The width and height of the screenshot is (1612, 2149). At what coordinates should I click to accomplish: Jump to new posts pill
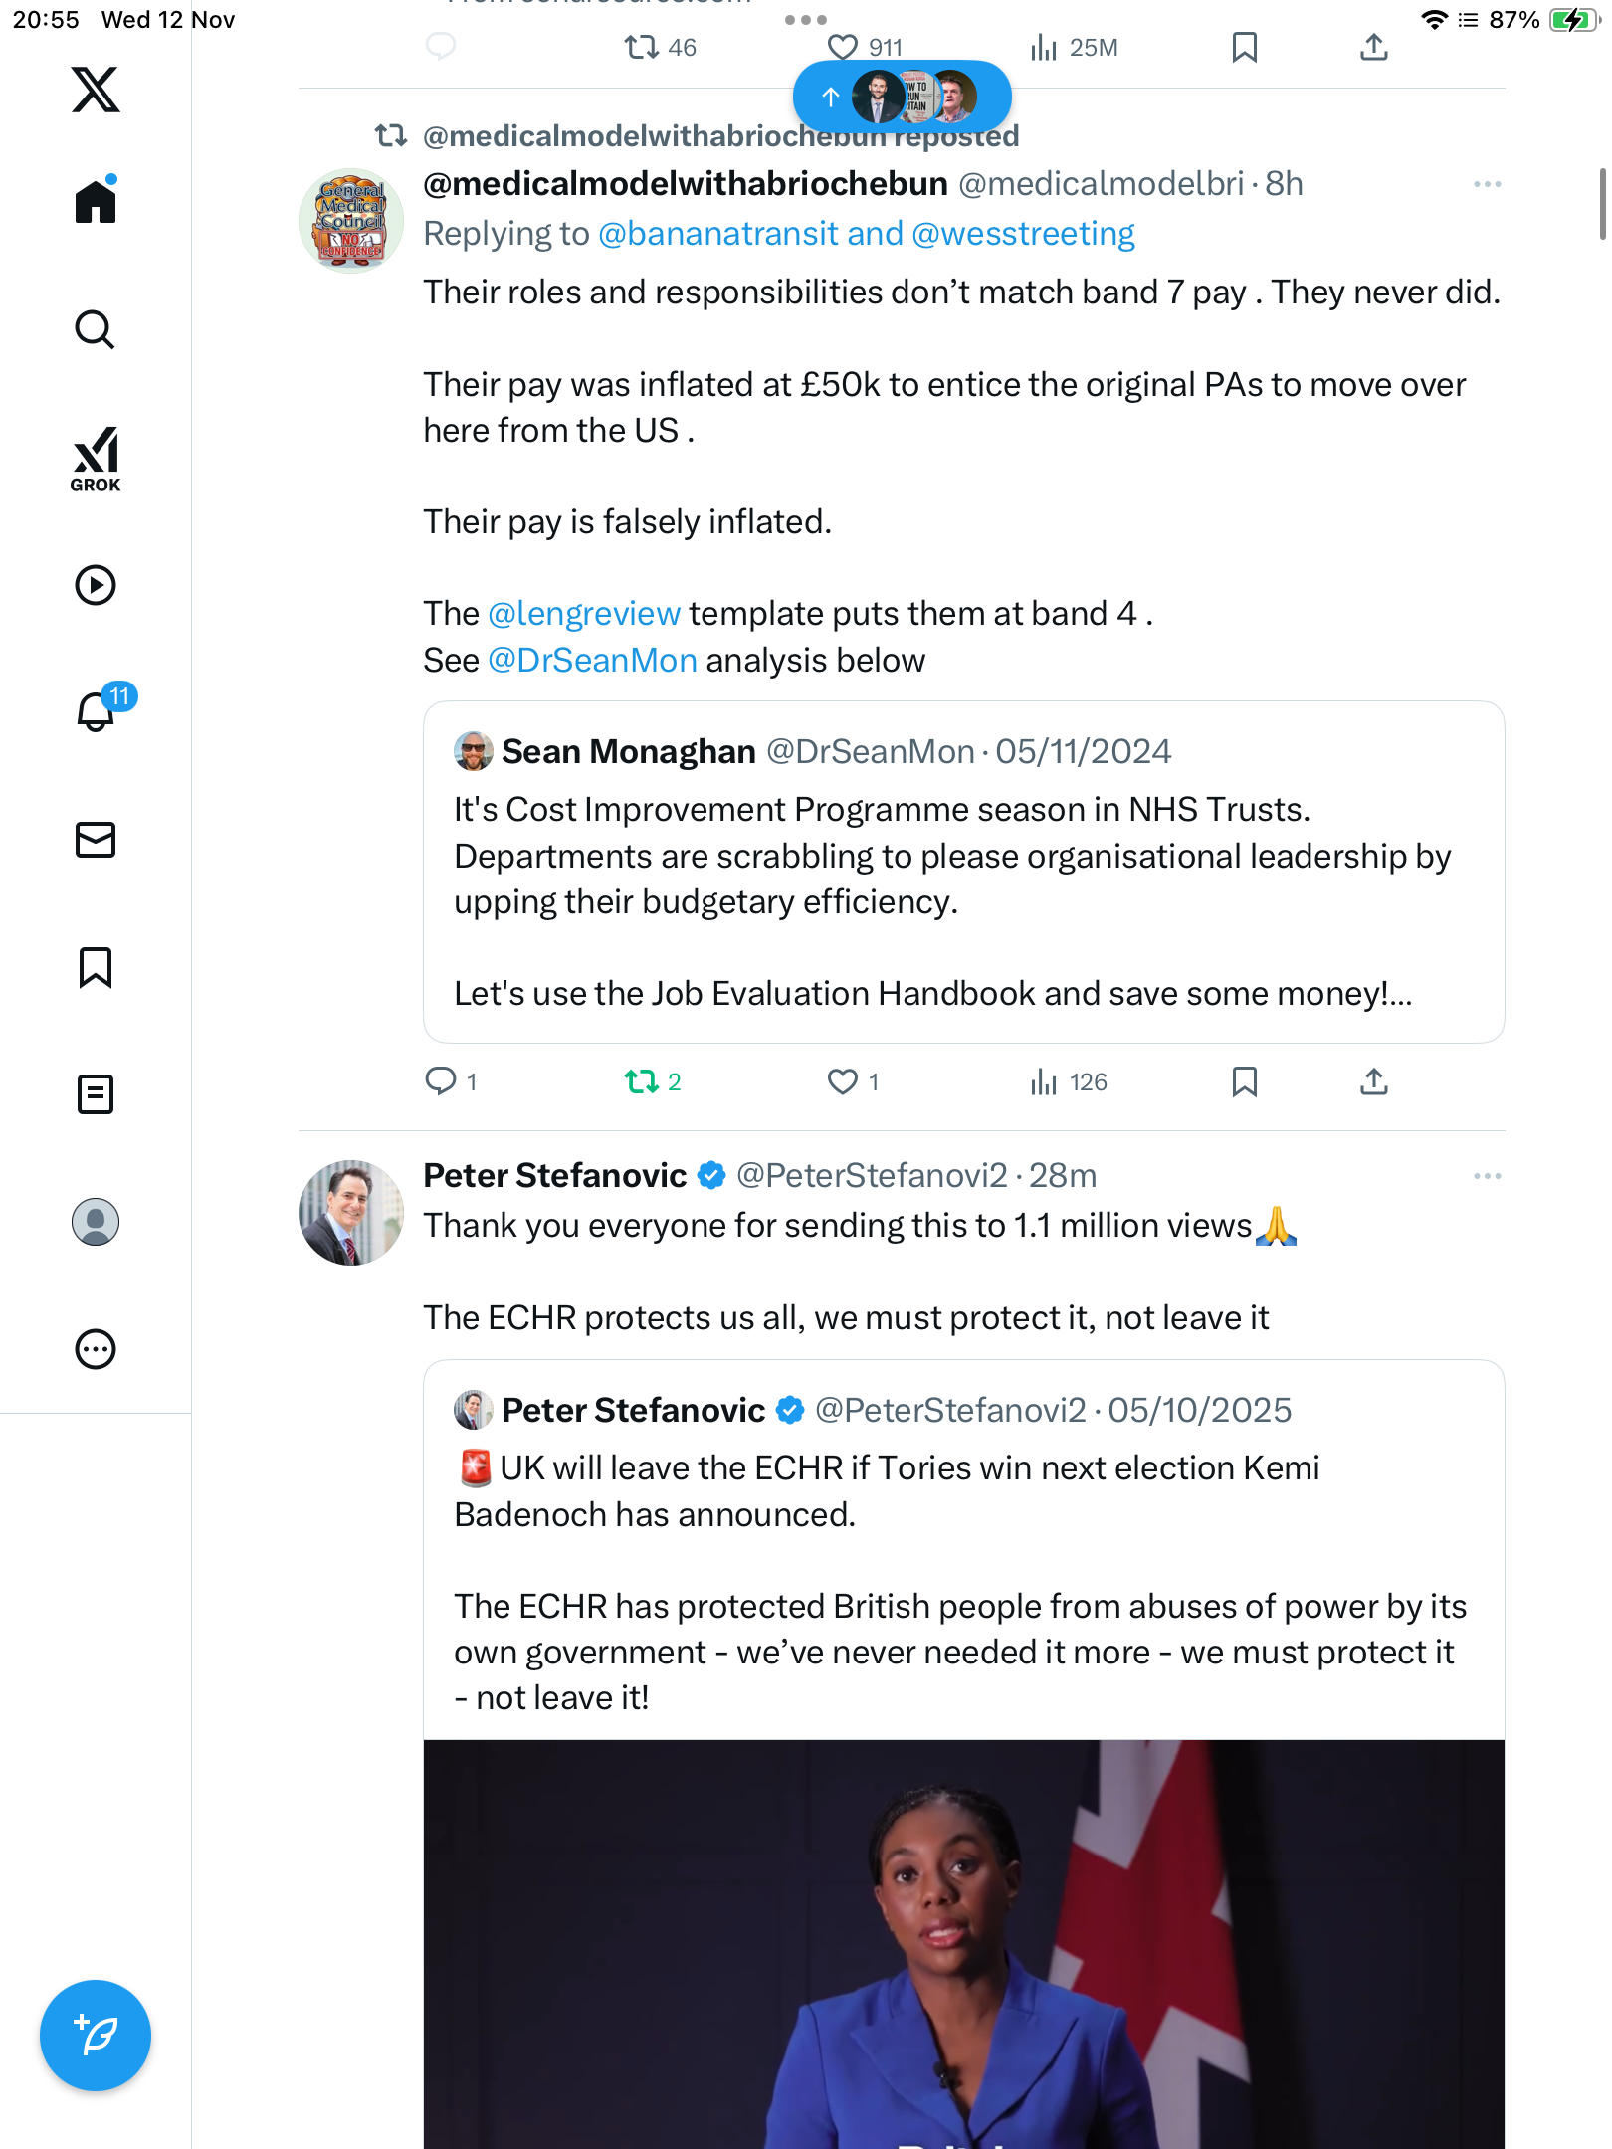(902, 97)
